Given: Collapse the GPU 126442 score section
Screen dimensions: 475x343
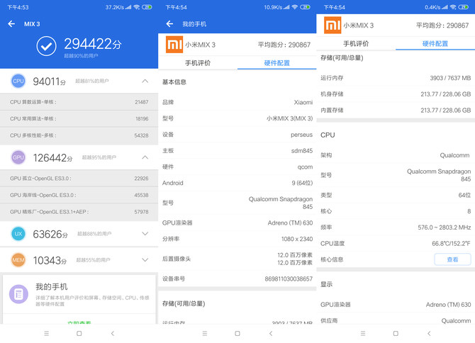Looking at the screenshot, I should coord(145,157).
